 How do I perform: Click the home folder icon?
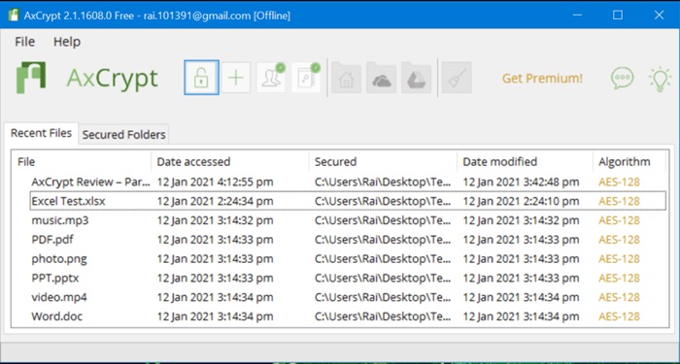[x=346, y=79]
